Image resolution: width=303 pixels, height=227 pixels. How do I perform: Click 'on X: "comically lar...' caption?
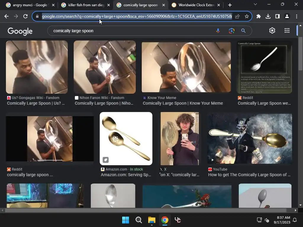click(180, 175)
